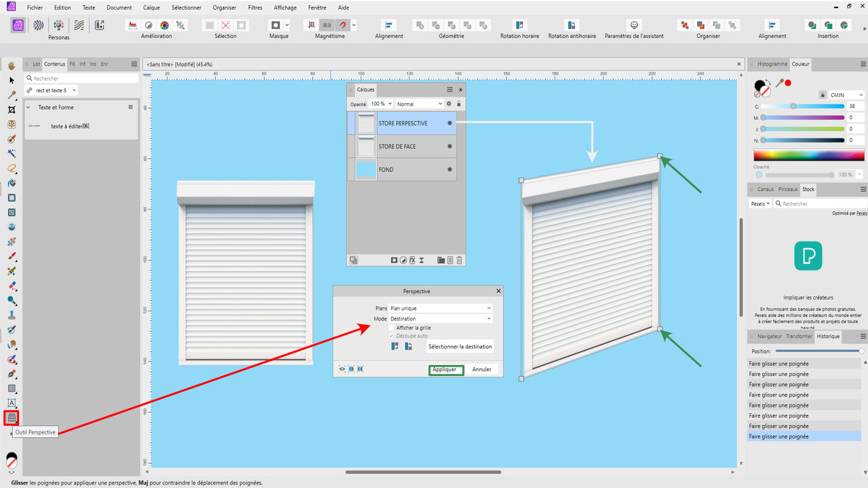Click the color picker eyedropper in Couleur panel

click(x=780, y=83)
